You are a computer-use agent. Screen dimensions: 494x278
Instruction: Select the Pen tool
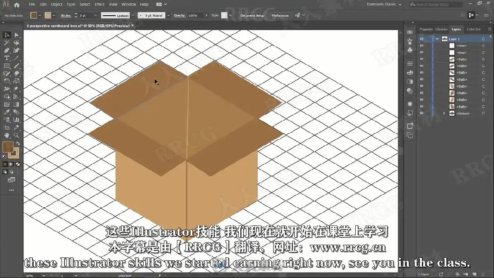[x=7, y=50]
